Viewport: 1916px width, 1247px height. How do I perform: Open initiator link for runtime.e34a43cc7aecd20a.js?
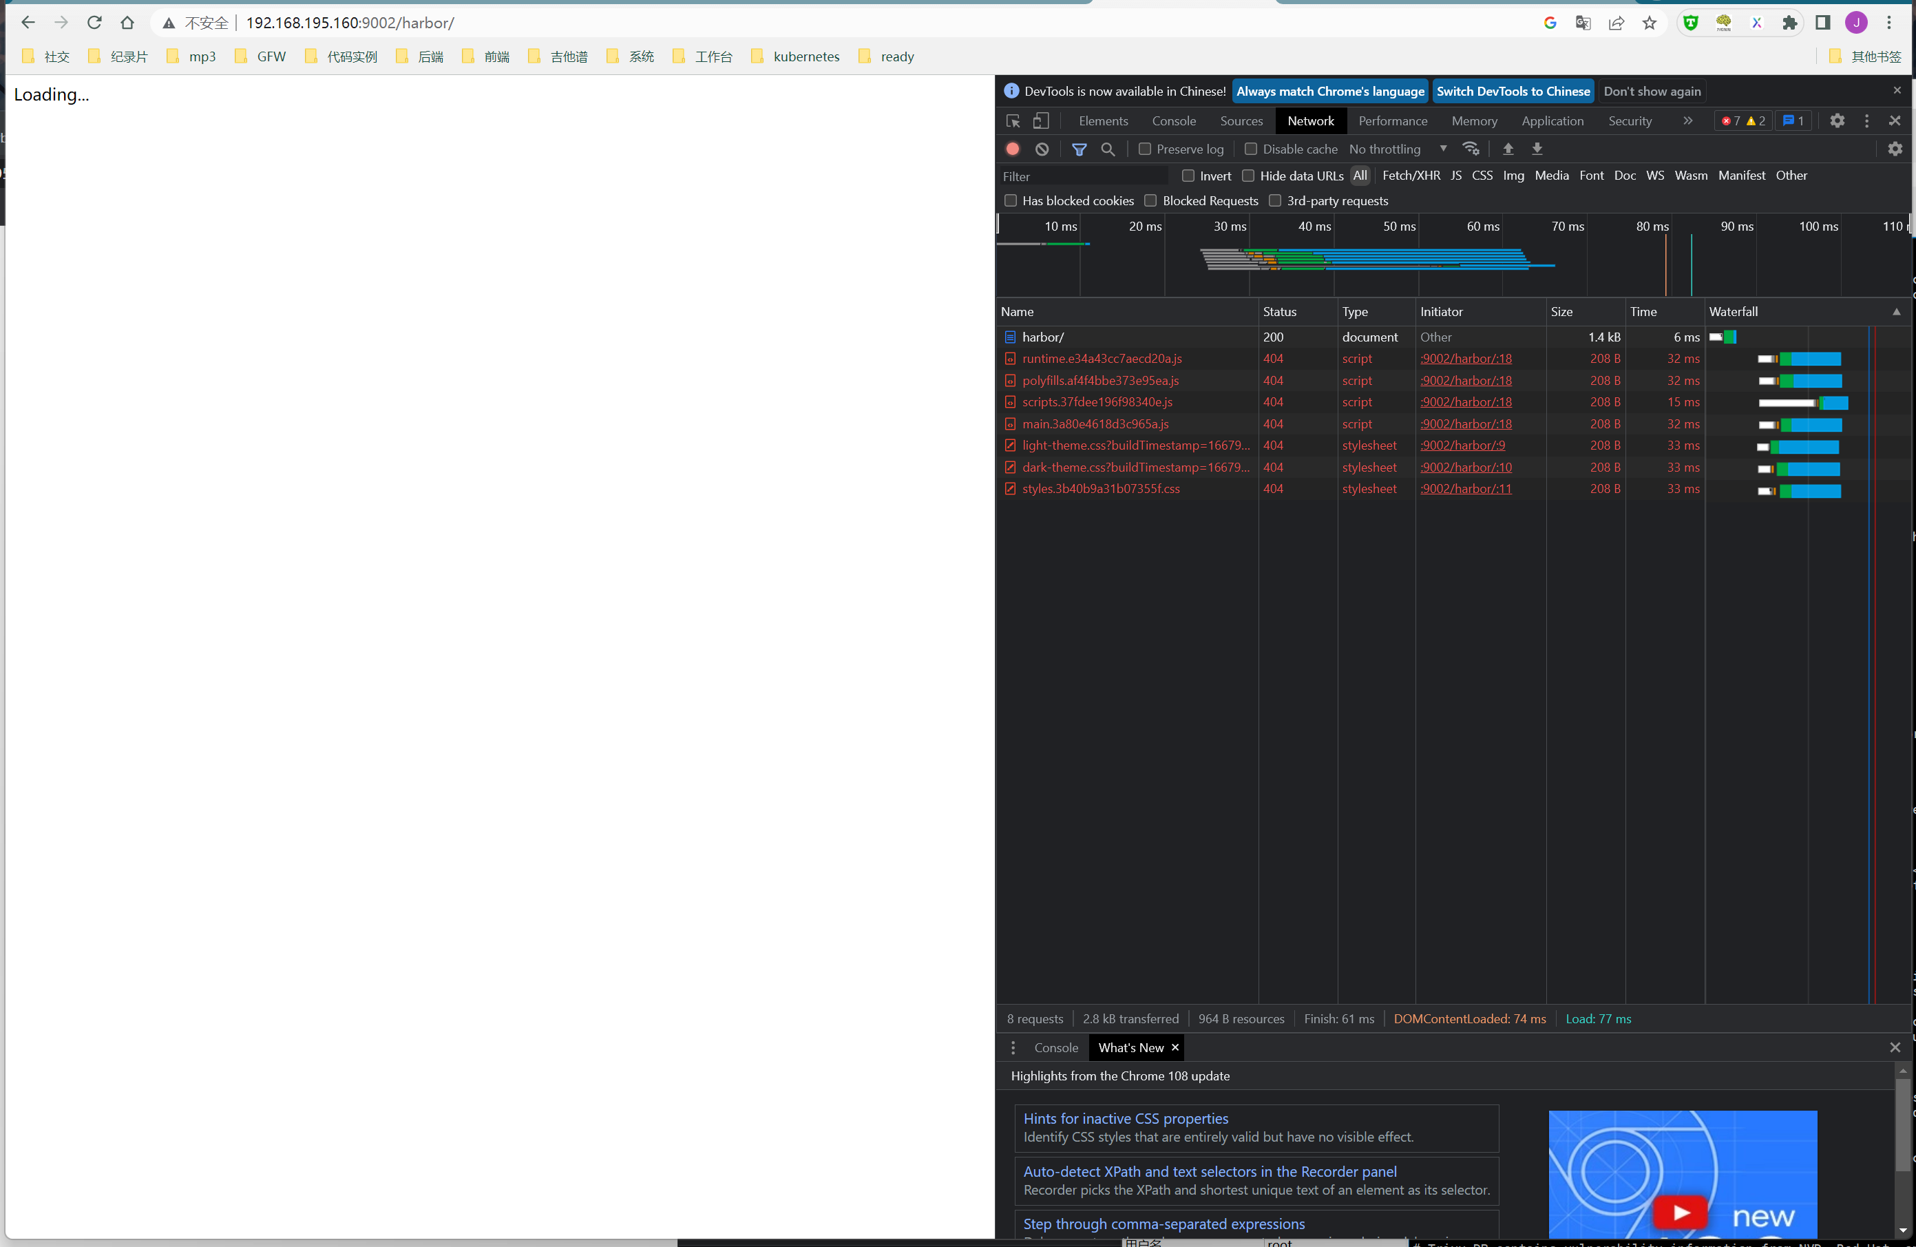coord(1466,358)
